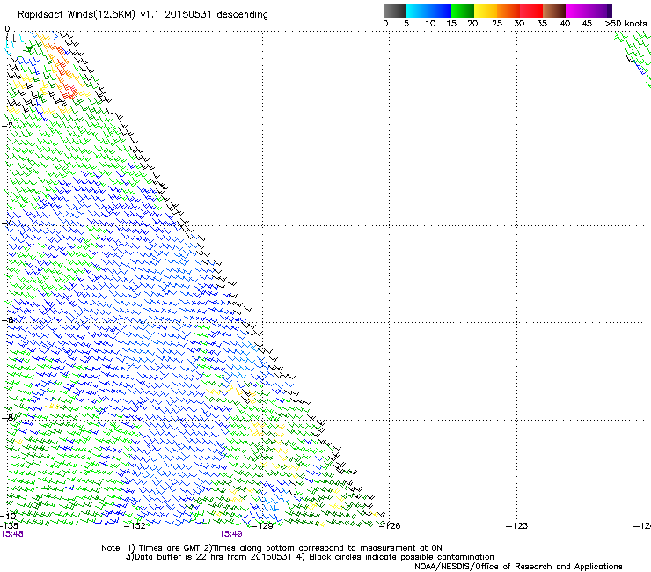Screen dimensions: 651x572
Task: Click the longitude label '-129'
Action: 262,526
